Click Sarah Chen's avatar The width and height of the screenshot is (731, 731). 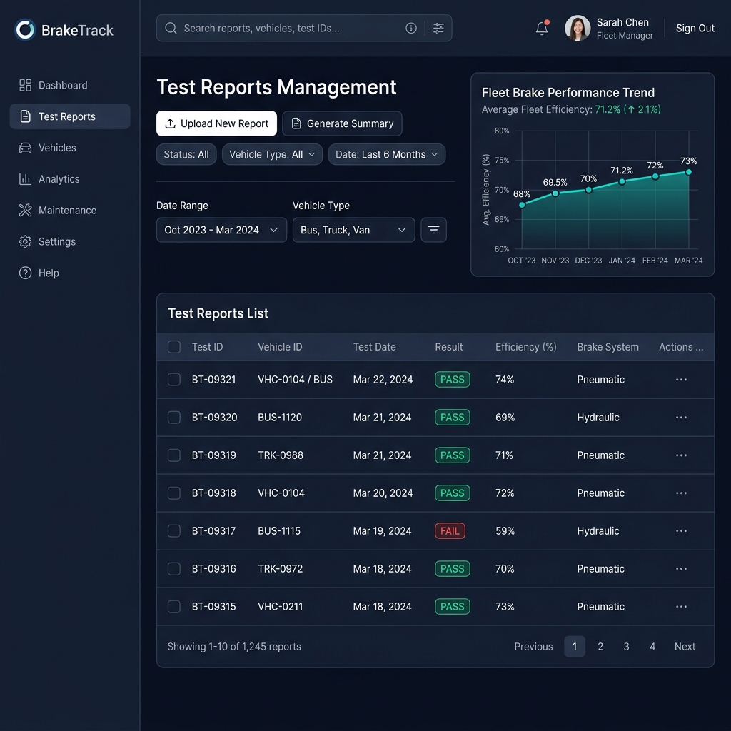pyautogui.click(x=577, y=28)
